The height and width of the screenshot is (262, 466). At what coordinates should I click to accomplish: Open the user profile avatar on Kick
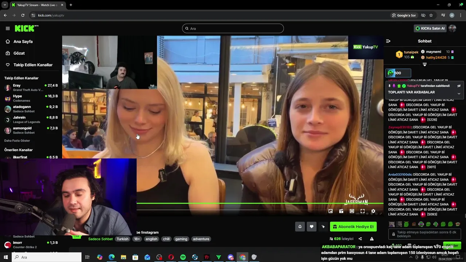pyautogui.click(x=453, y=28)
